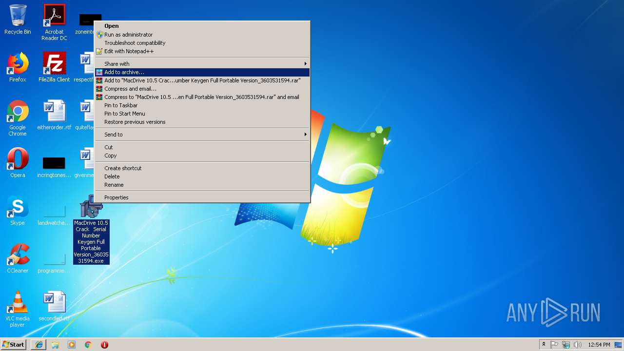Image resolution: width=624 pixels, height=351 pixels.
Task: Open Windows Explorer taskbar folder icon
Action: [x=55, y=345]
